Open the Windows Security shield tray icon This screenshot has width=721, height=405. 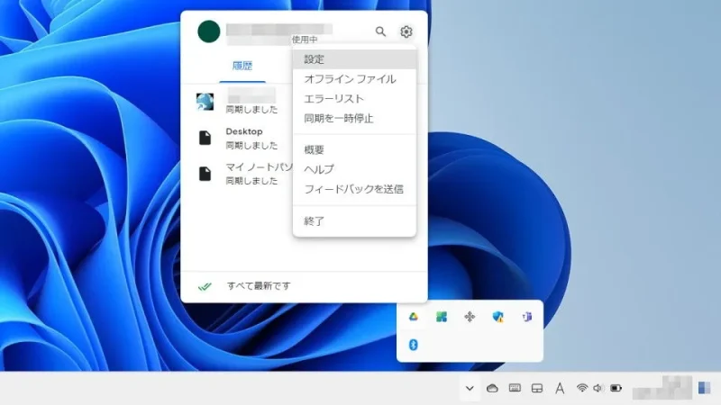pyautogui.click(x=497, y=317)
